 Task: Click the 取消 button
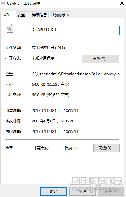82,191
